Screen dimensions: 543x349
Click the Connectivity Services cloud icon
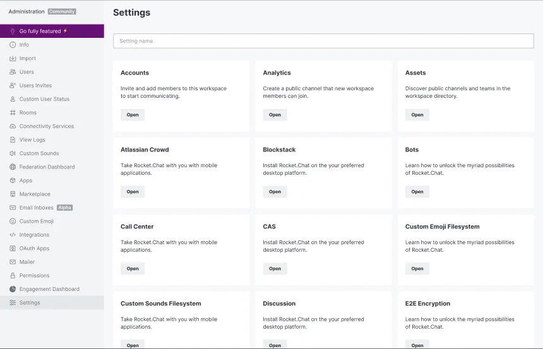[13, 126]
